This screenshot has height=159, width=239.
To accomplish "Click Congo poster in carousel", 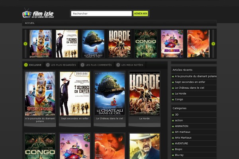I will 146,44.
